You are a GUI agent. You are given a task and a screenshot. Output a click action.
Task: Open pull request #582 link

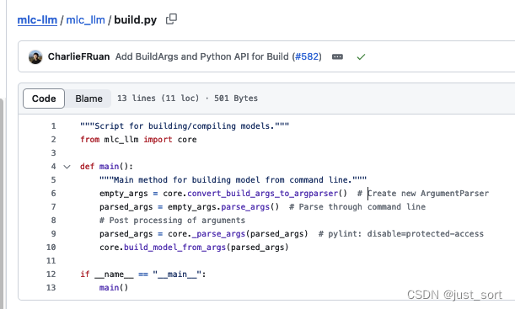308,56
